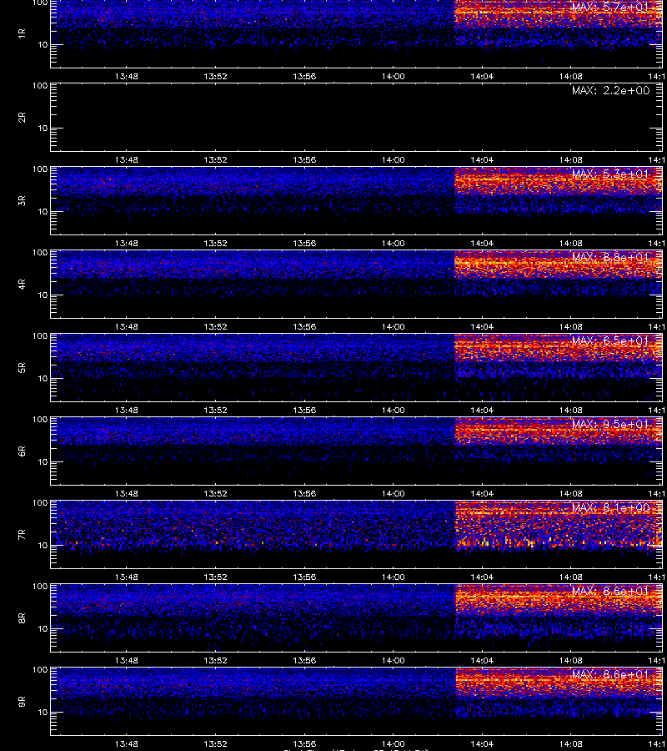
Task: Select the MAX: 6.5e+01 annotation in 5R
Action: click(x=610, y=340)
